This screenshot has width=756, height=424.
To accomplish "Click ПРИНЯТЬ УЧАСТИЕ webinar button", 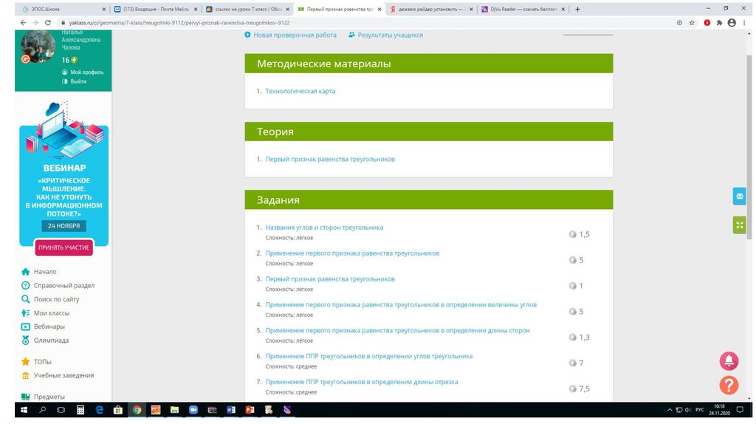I will coord(63,247).
